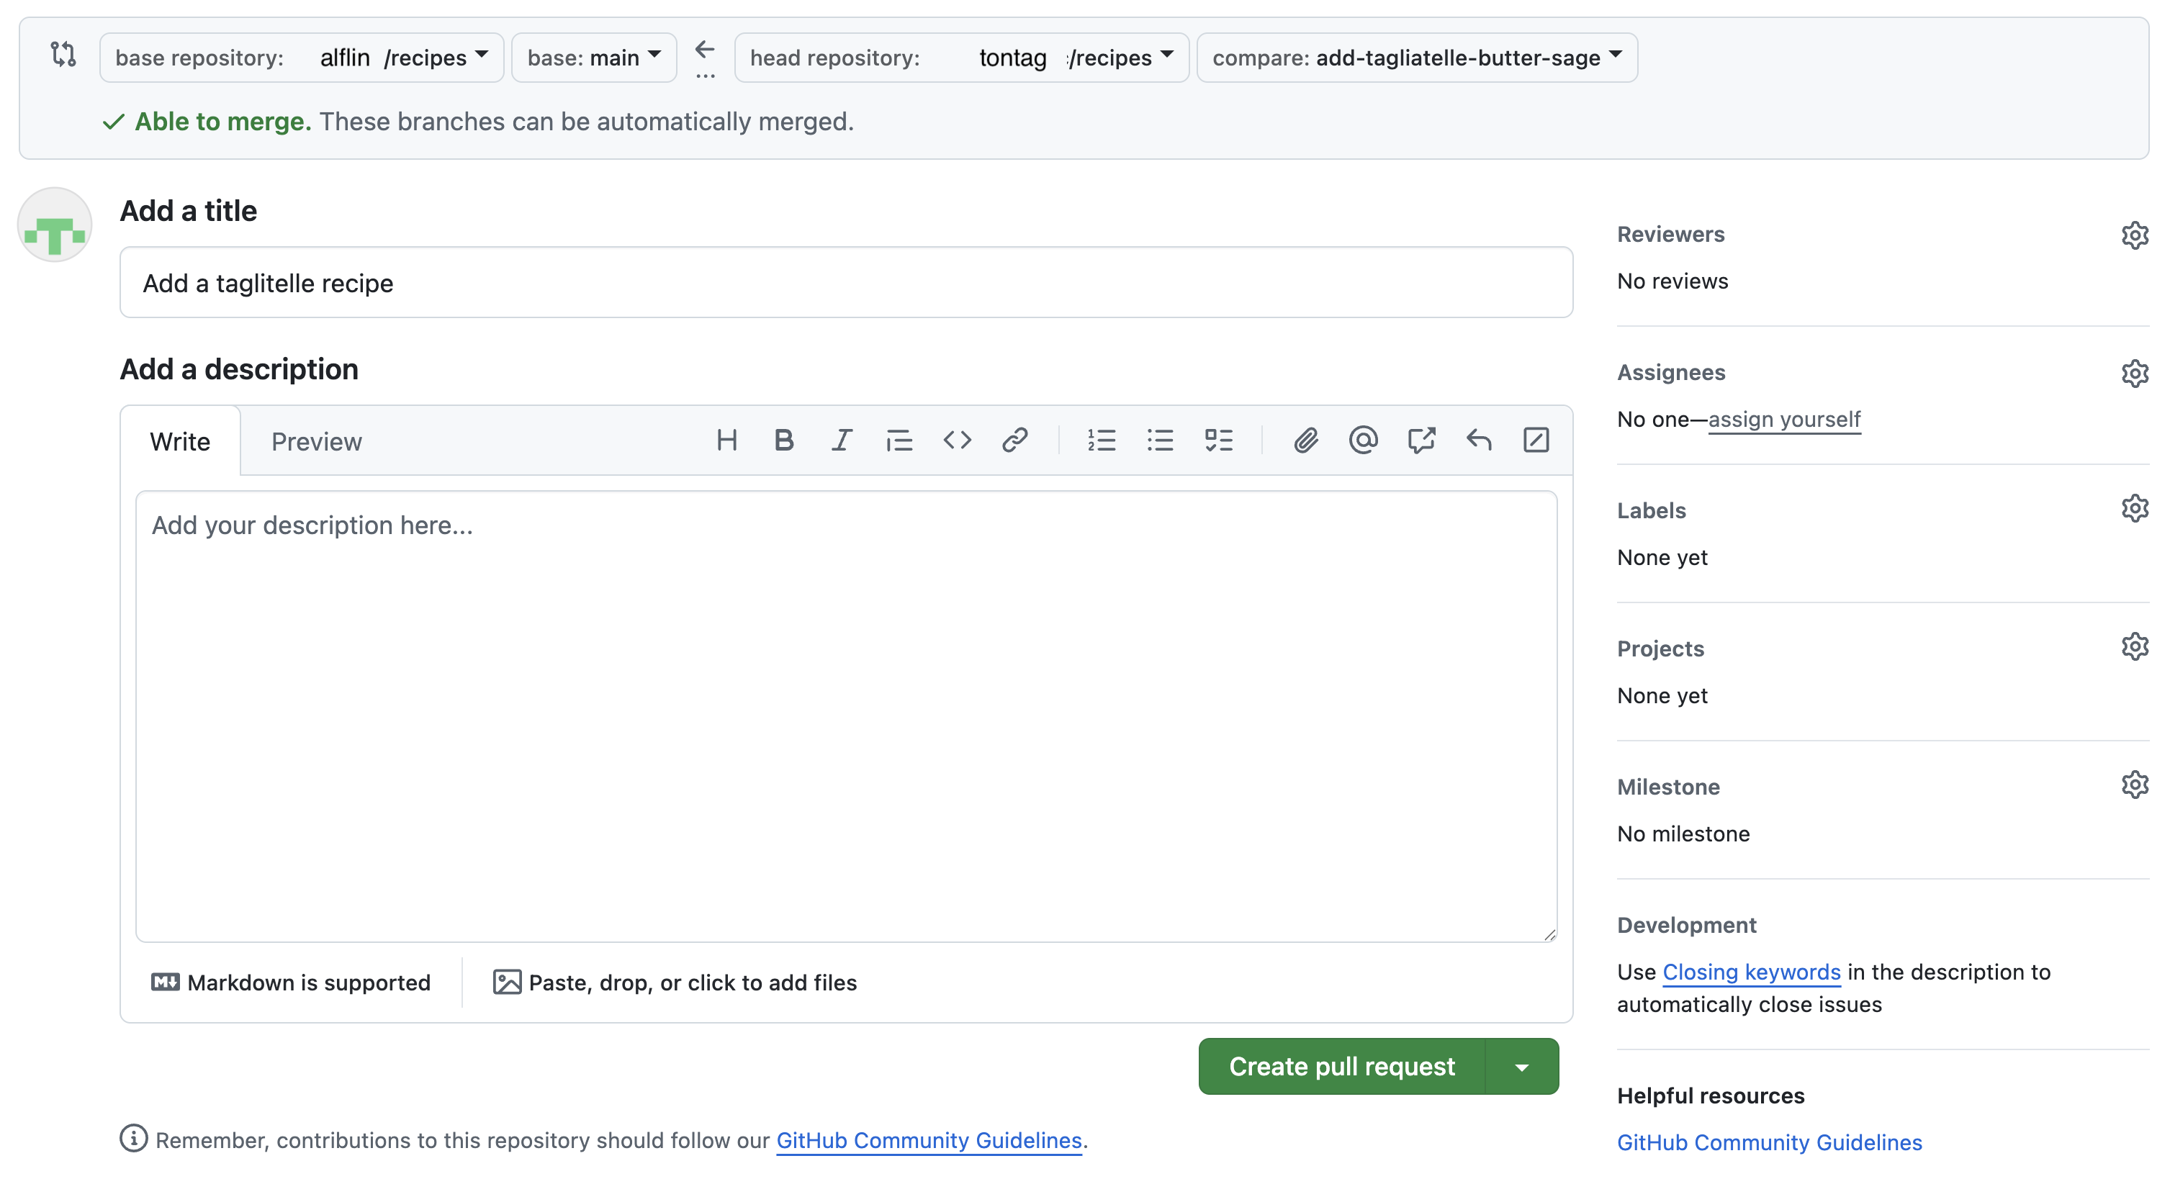Reference an issue or pull request icon

pyautogui.click(x=1421, y=441)
